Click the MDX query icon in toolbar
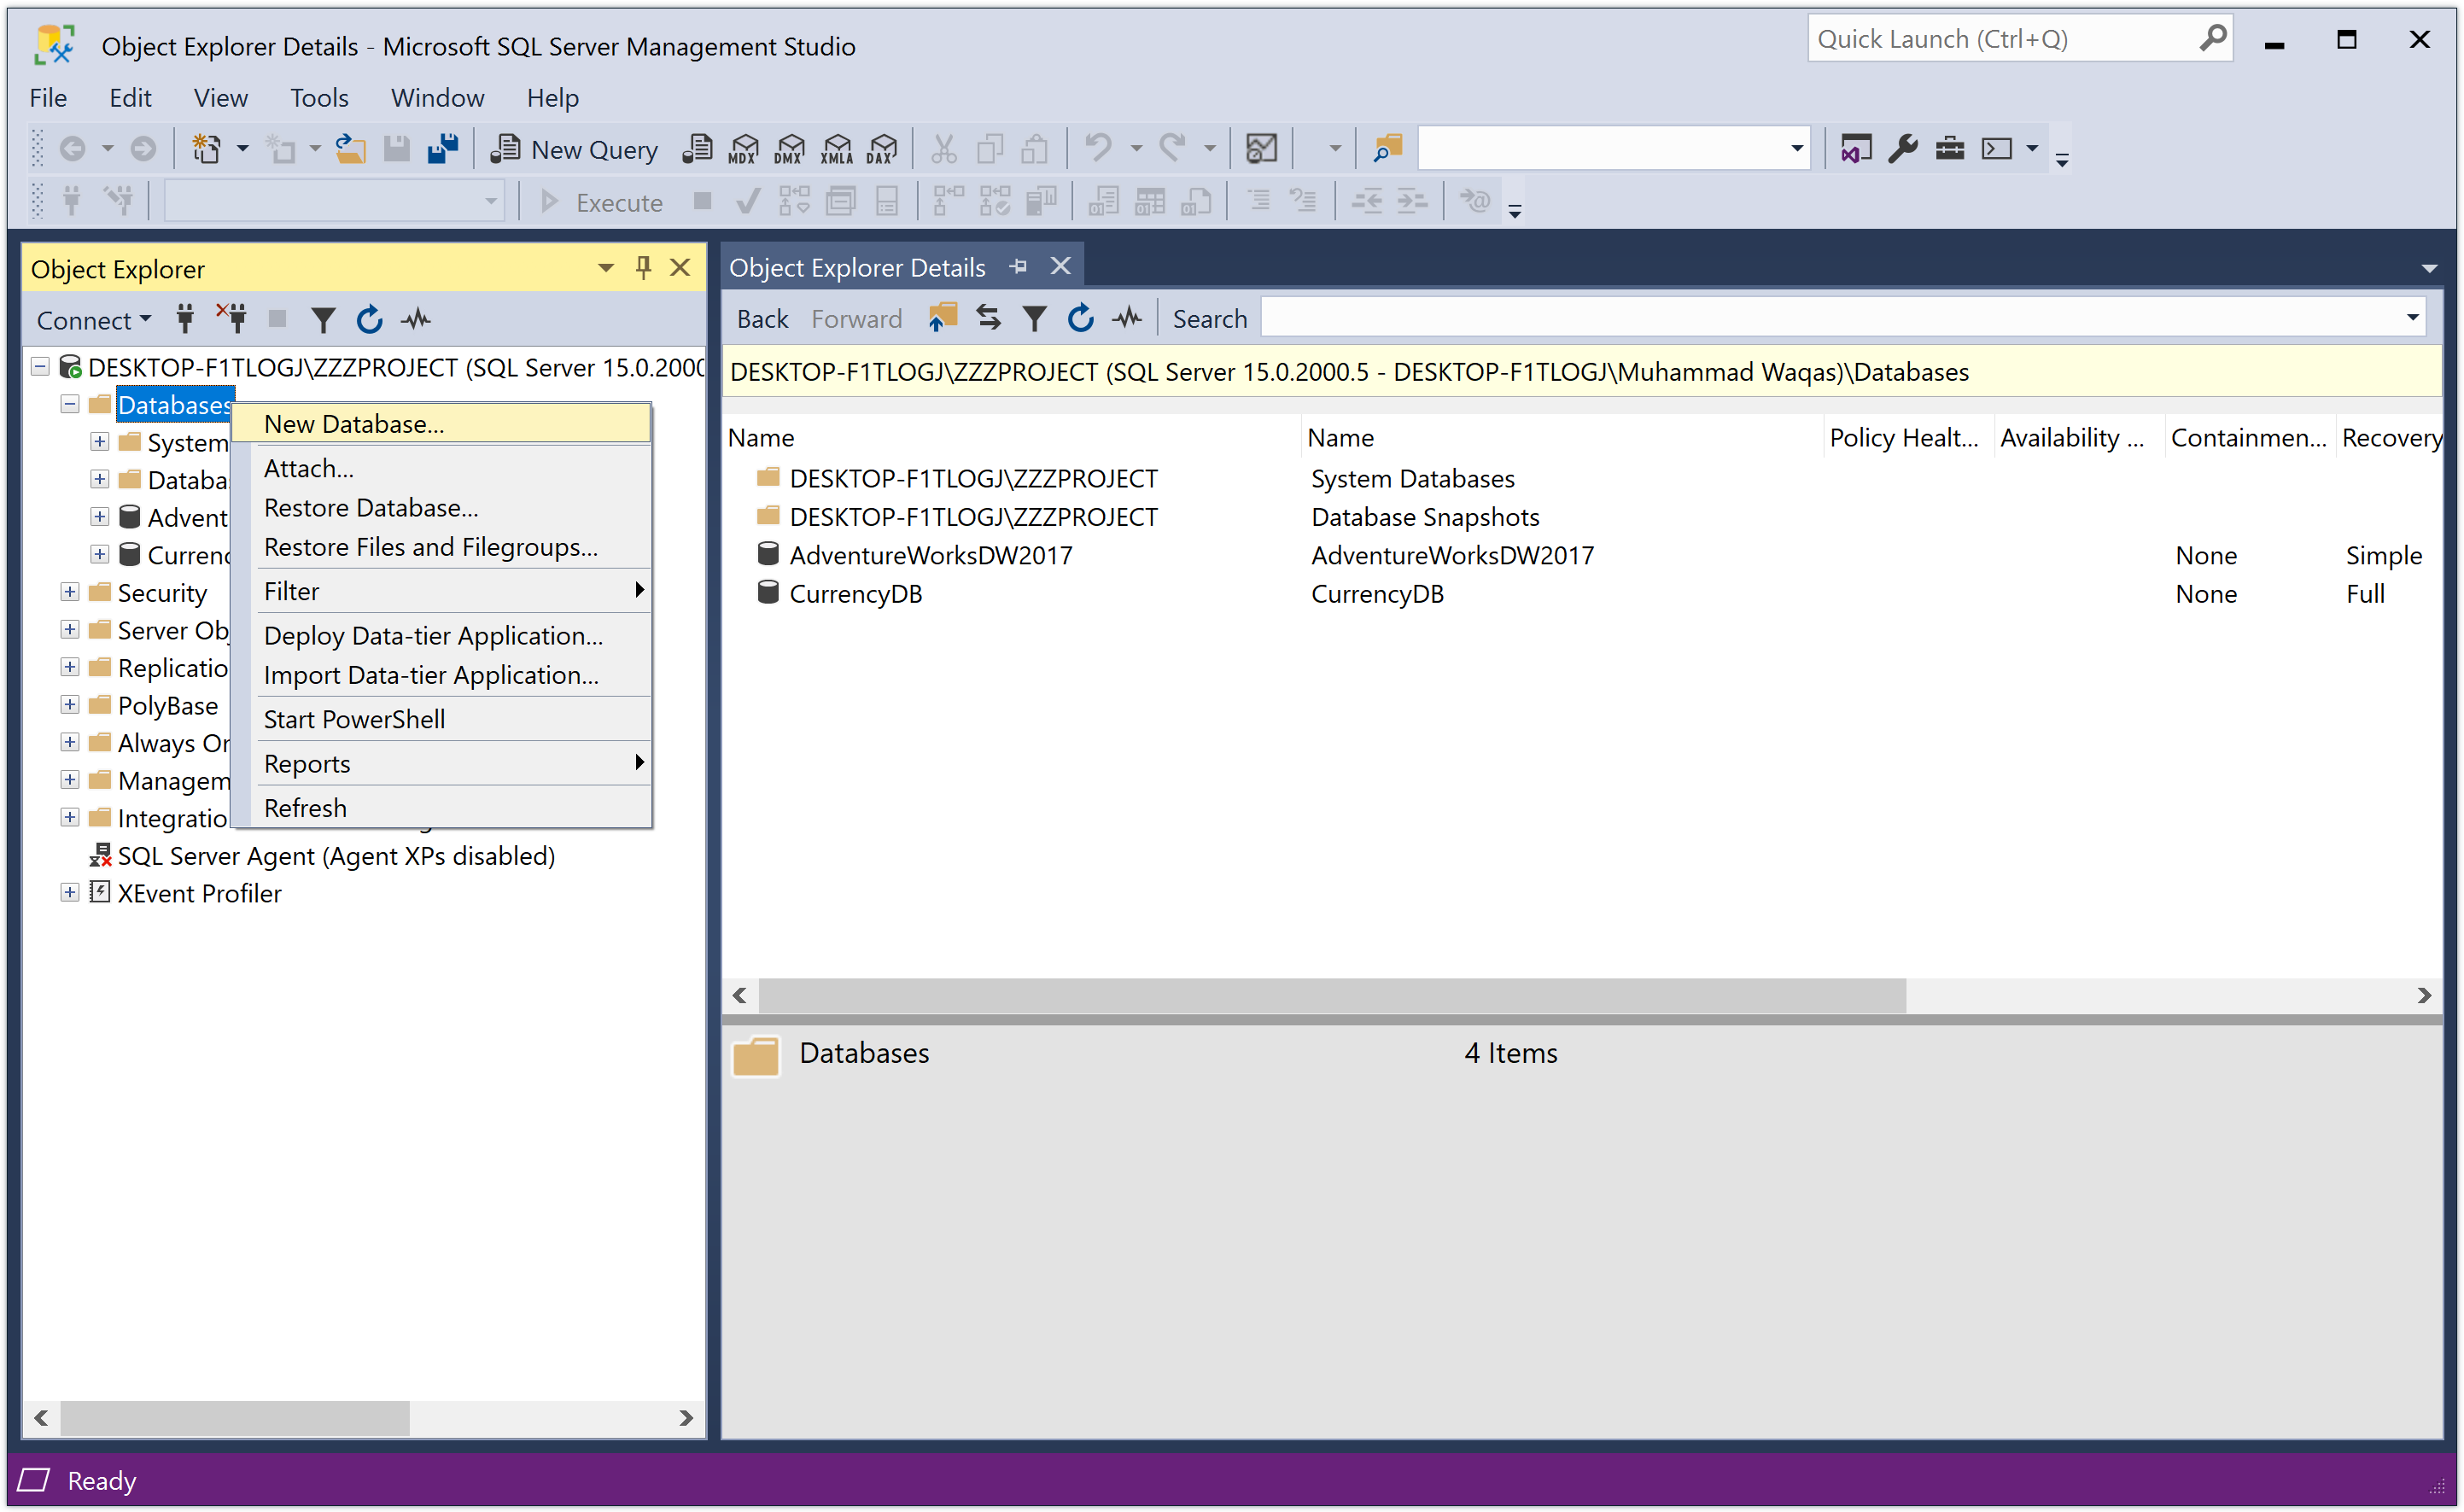Image resolution: width=2464 pixels, height=1512 pixels. coord(743,149)
